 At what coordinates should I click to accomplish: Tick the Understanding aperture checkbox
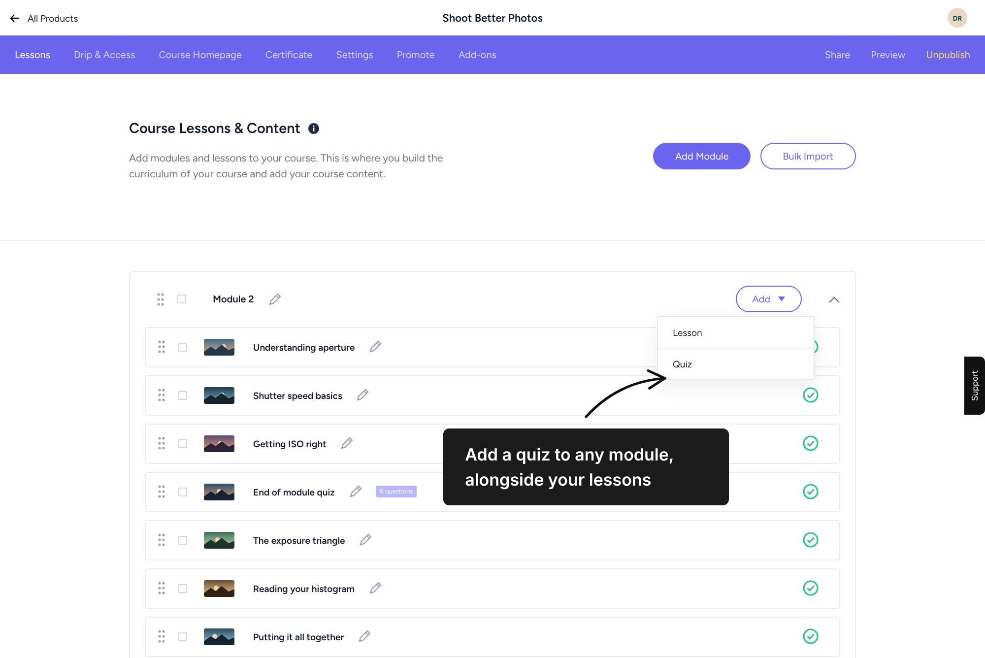click(183, 347)
